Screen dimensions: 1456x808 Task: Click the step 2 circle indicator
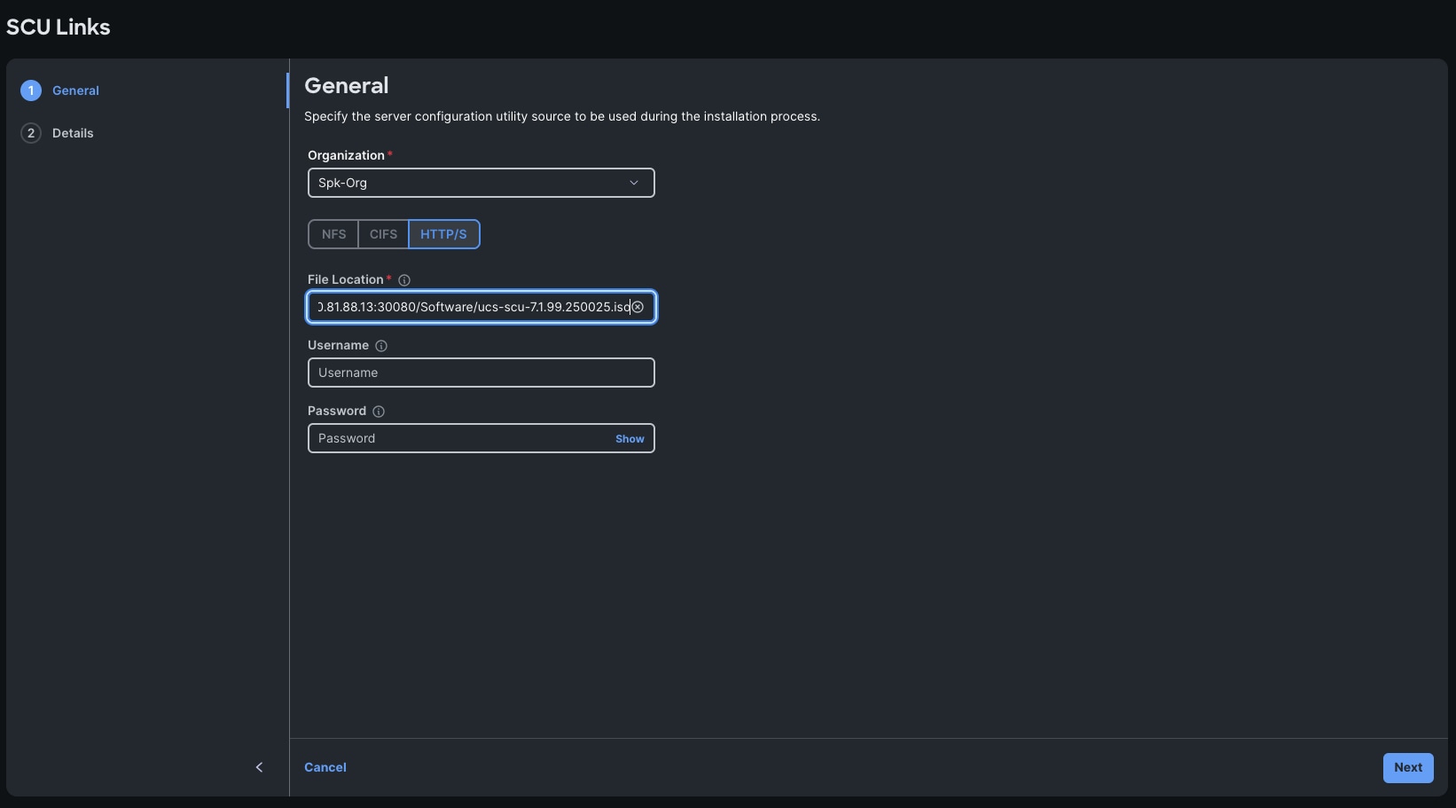pos(31,132)
